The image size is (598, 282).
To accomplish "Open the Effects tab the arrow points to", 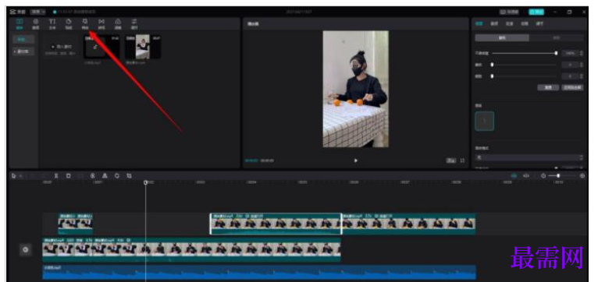I will (x=85, y=24).
